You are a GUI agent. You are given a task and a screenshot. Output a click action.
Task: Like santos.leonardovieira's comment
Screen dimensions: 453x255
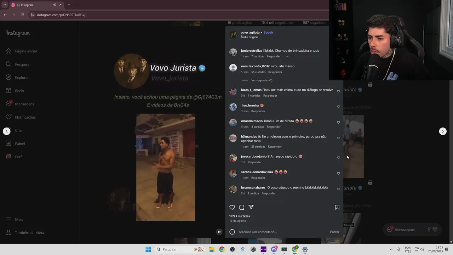(338, 174)
